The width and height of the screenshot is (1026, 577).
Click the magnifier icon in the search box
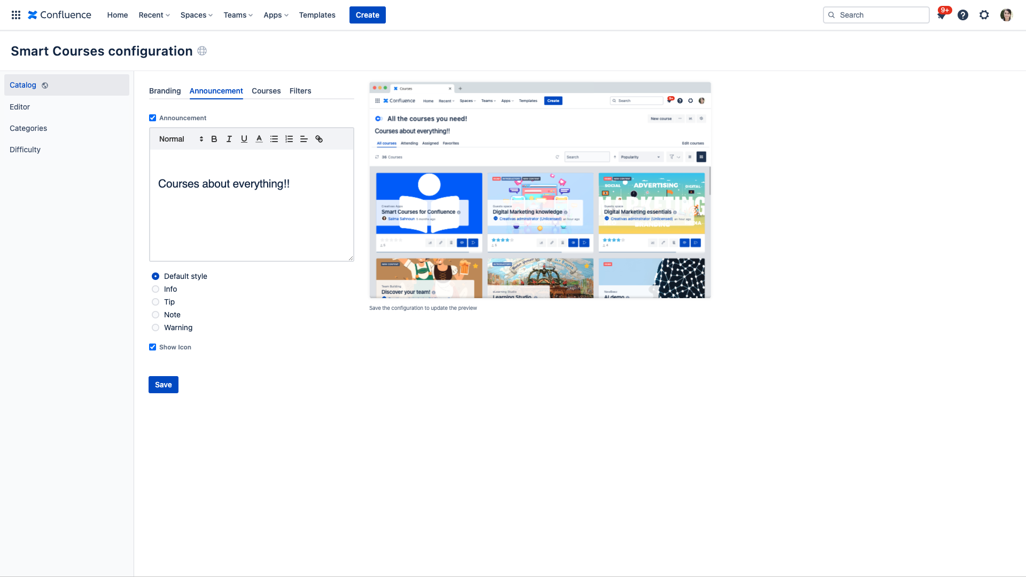pyautogui.click(x=831, y=15)
